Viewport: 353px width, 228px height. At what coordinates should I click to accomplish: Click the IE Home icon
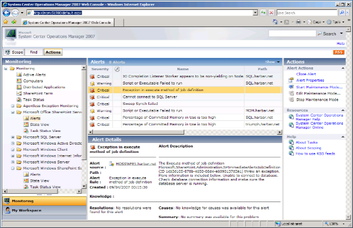pos(275,22)
